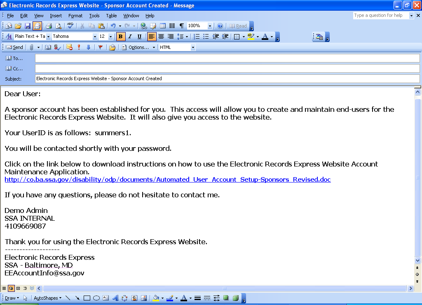Open a file with the folder icon
422x305 pixels.
tap(18, 26)
